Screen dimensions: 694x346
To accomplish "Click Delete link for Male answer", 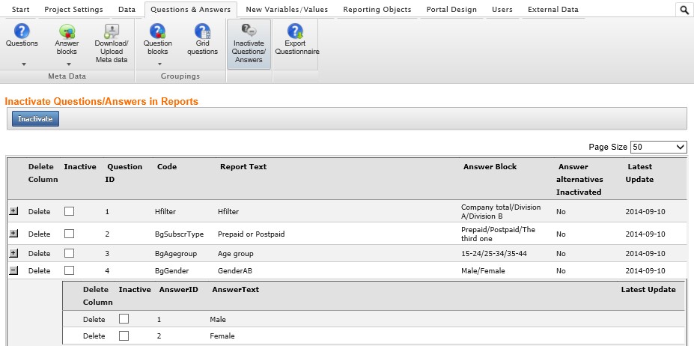I will click(94, 320).
